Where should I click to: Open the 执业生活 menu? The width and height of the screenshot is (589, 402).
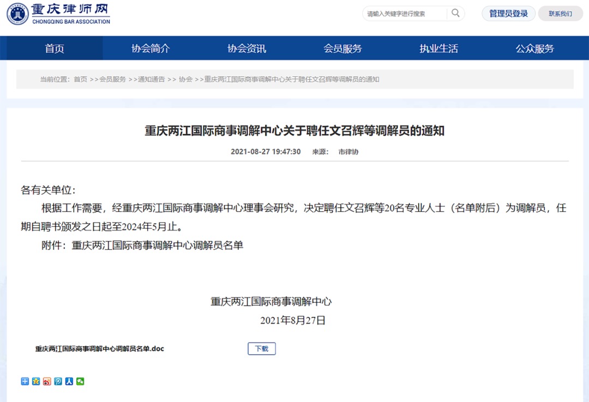click(x=438, y=49)
